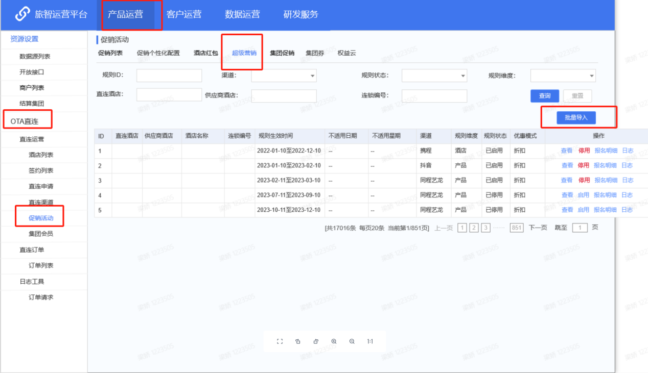Focus the 连锁编号 input field
648x373 pixels.
434,95
